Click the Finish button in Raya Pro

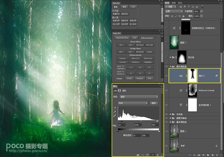pos(129,78)
